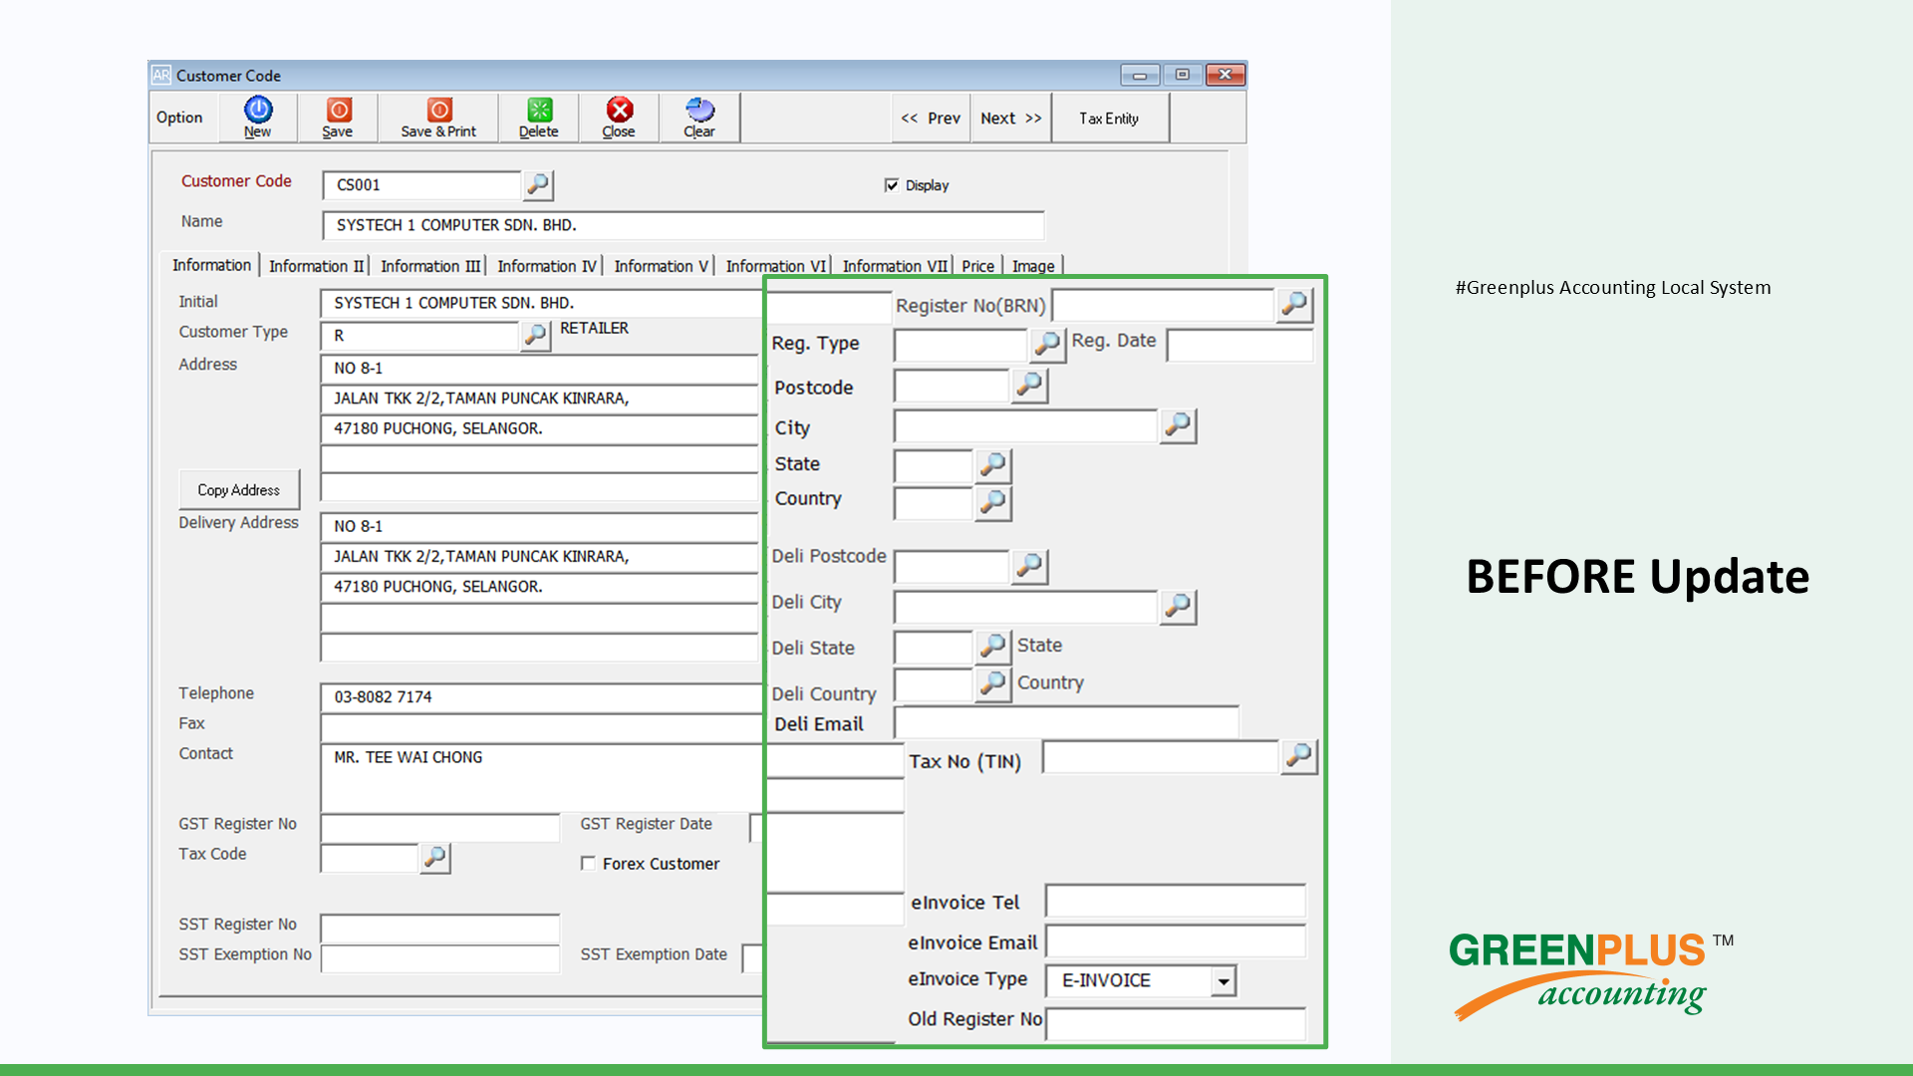Click the Postcode input field
This screenshot has width=1913, height=1076.
(x=952, y=386)
